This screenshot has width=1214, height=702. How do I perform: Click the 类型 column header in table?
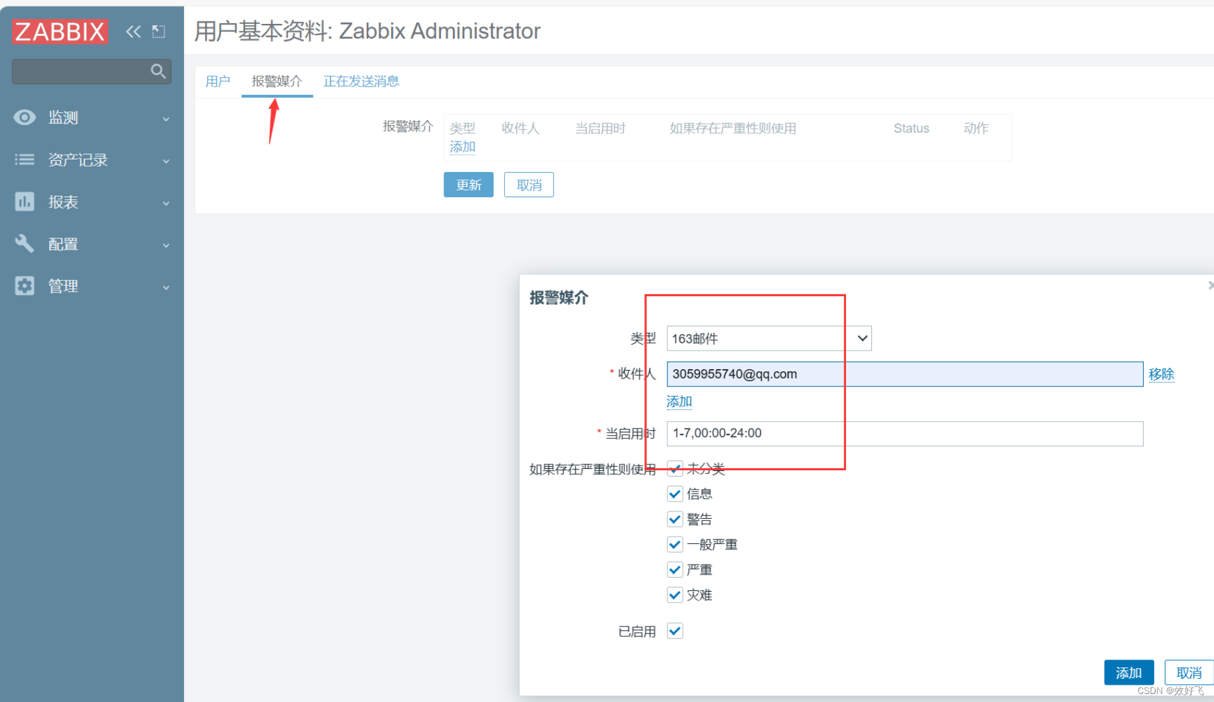(x=462, y=128)
